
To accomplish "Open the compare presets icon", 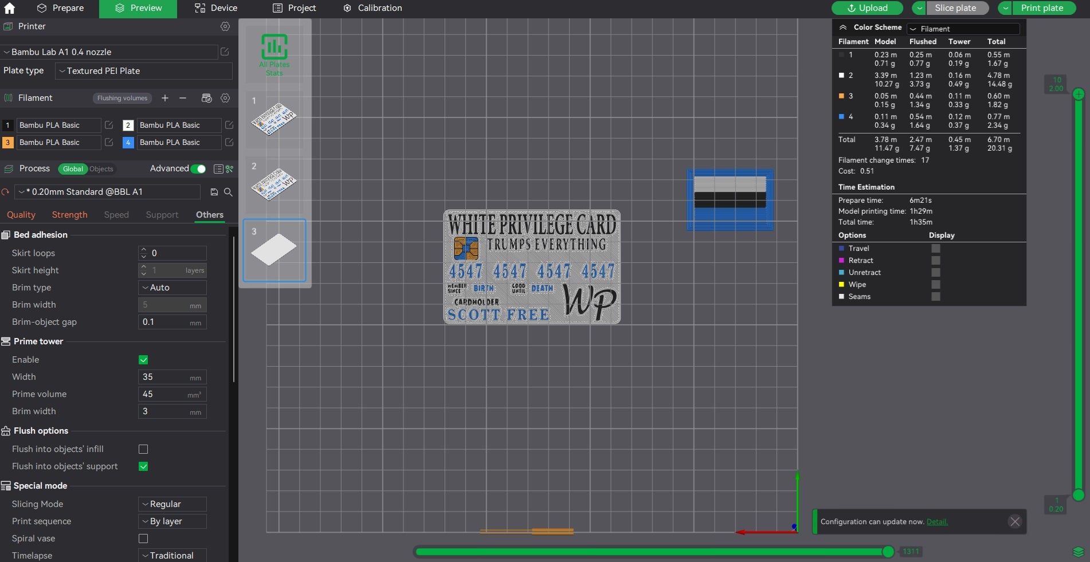I will 229,169.
